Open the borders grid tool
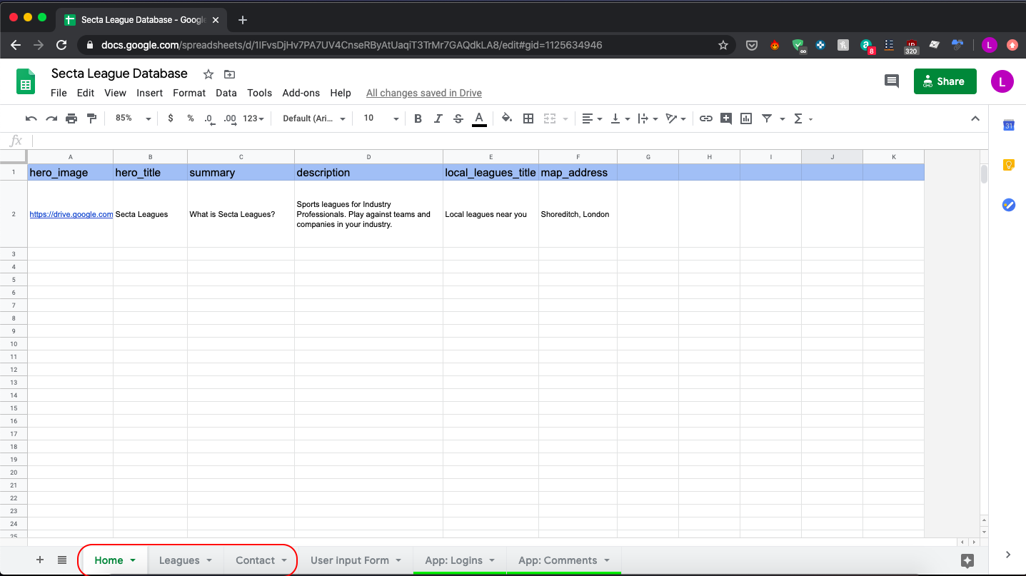 (x=528, y=118)
